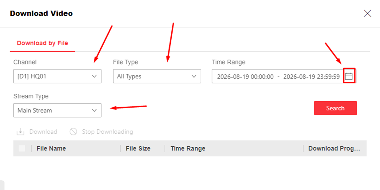Open the Time Range calendar picker
This screenshot has height=190, width=380.
(349, 76)
